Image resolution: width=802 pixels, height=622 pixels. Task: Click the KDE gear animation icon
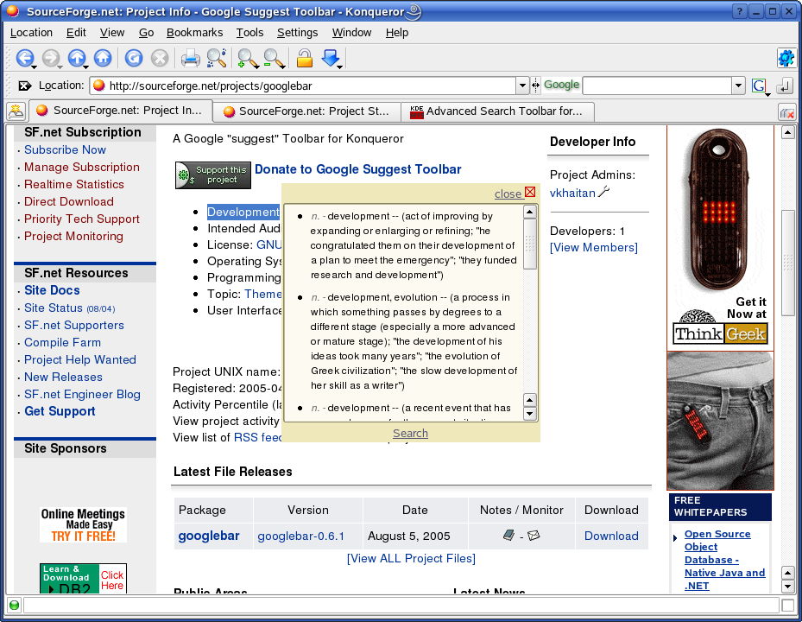point(786,58)
